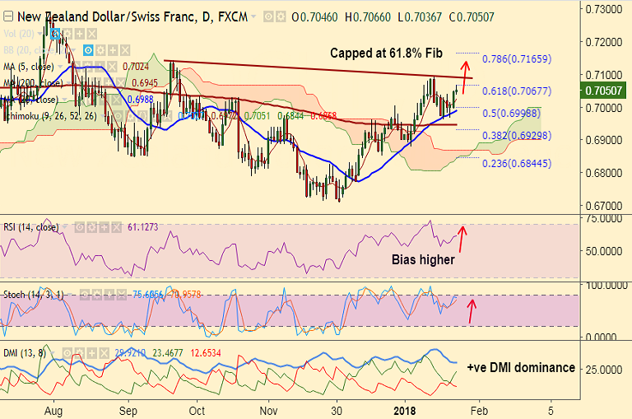Click the Aug label on time axis
The width and height of the screenshot is (632, 419).
(53, 411)
